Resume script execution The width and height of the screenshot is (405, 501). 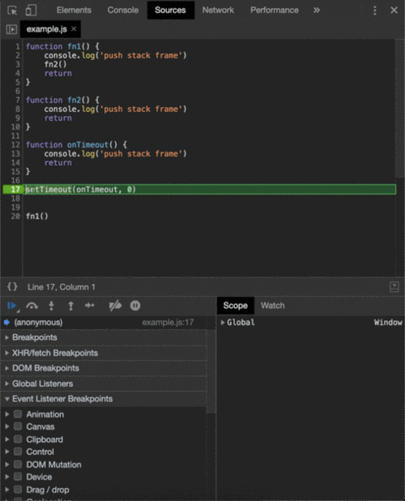[x=12, y=306]
